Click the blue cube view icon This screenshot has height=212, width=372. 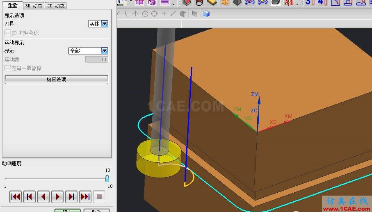click(x=206, y=14)
